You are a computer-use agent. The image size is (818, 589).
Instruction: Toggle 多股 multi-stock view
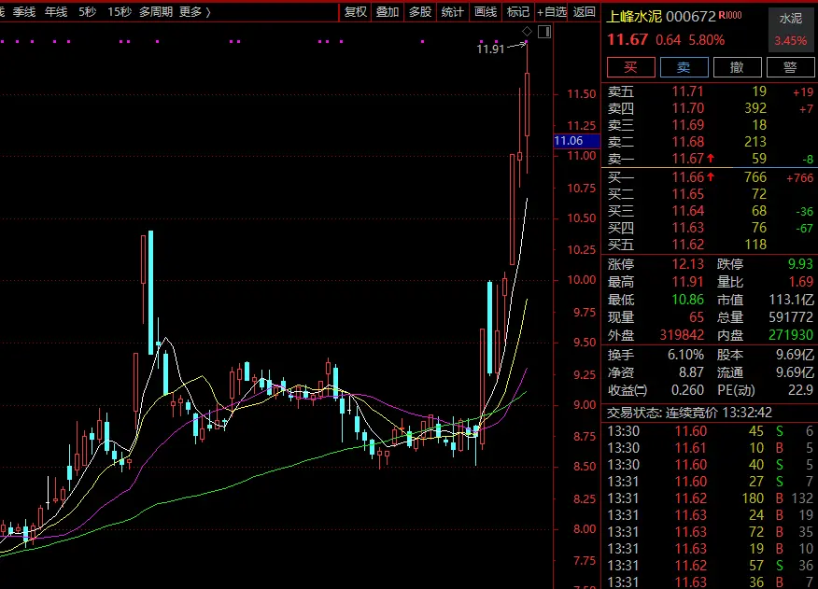[x=419, y=12]
